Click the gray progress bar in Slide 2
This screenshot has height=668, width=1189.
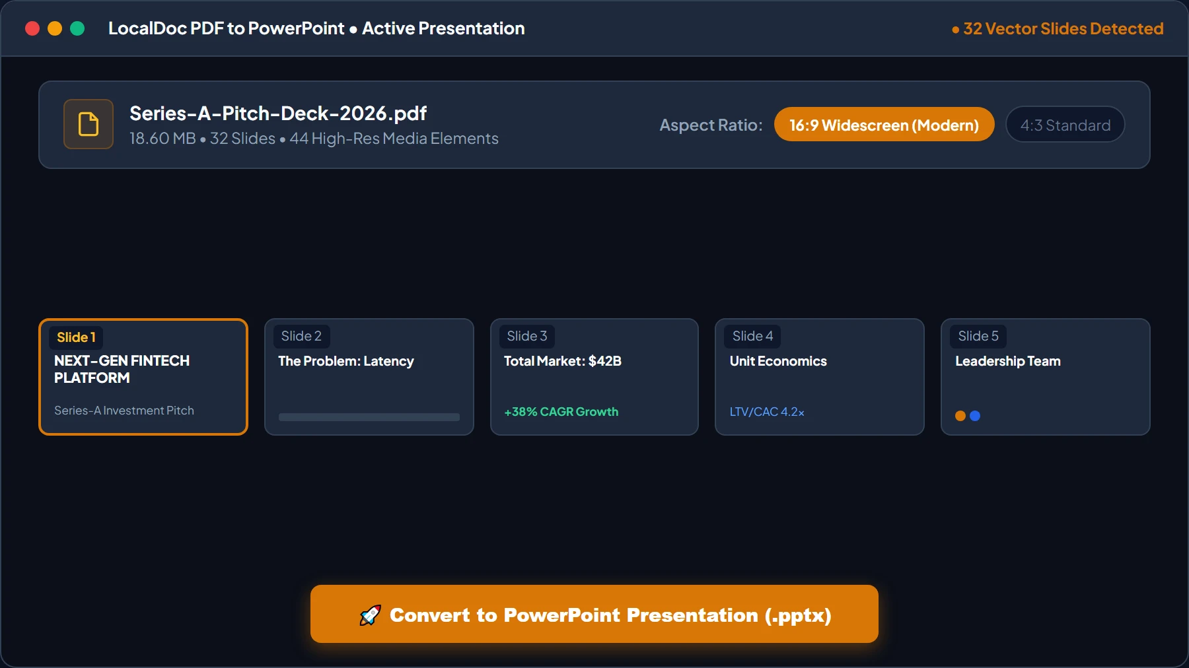point(369,417)
